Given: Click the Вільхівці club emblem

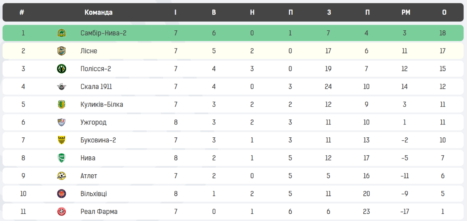Looking at the screenshot, I should 61,194.
